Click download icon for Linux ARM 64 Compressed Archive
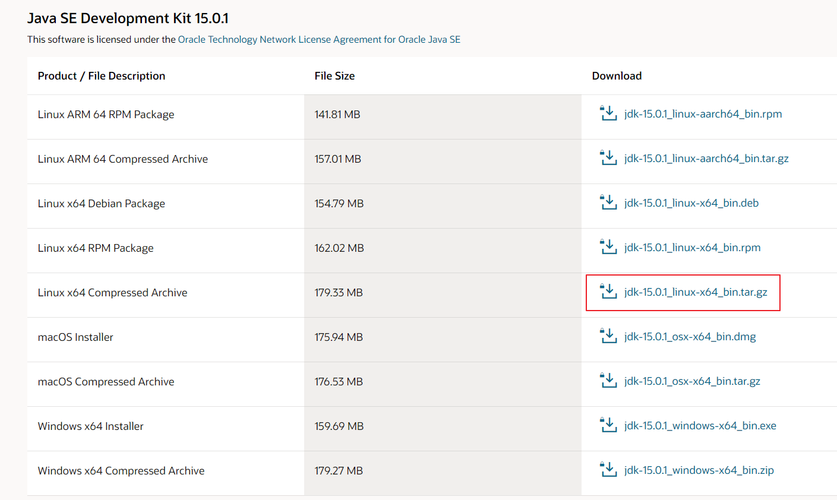837x500 pixels. [x=608, y=158]
